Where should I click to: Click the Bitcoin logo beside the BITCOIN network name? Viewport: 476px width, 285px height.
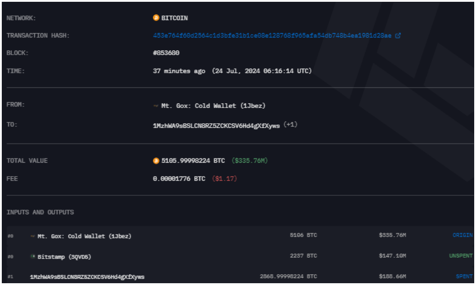(x=156, y=18)
